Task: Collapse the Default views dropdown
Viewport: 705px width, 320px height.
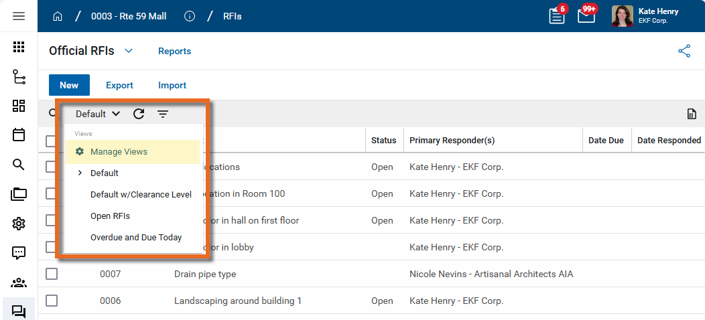Action: [x=98, y=114]
